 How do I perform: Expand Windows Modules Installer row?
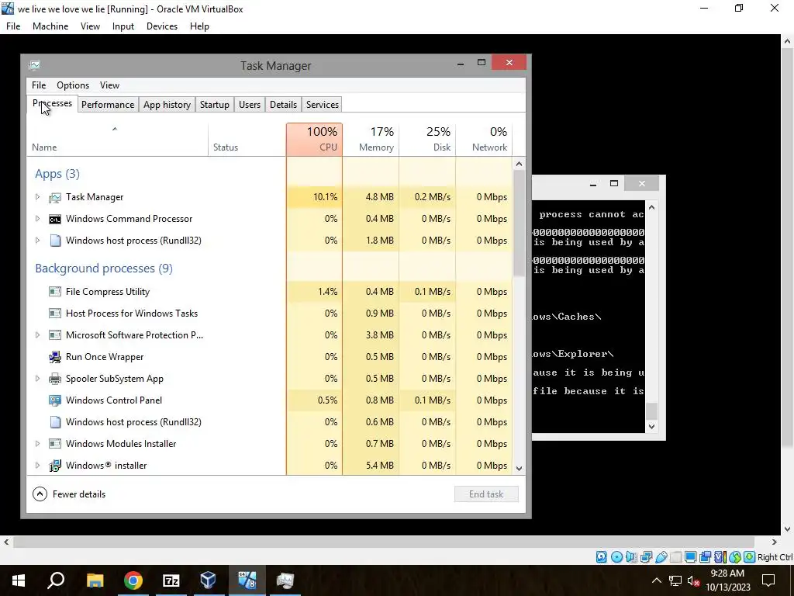(x=37, y=443)
